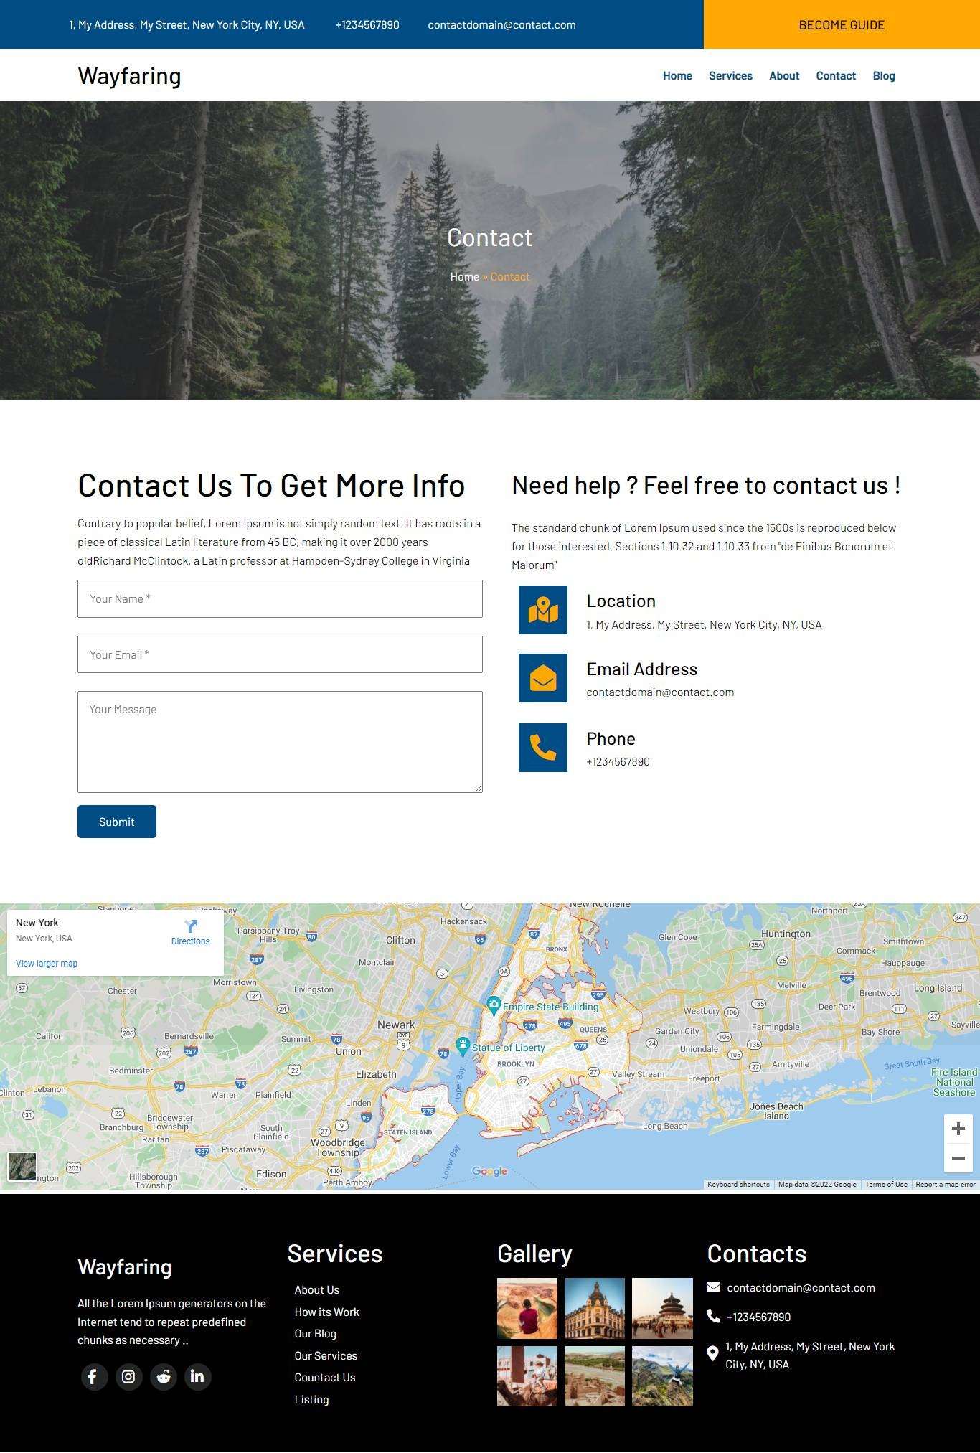
Task: Open the Services menu item
Action: pyautogui.click(x=730, y=76)
